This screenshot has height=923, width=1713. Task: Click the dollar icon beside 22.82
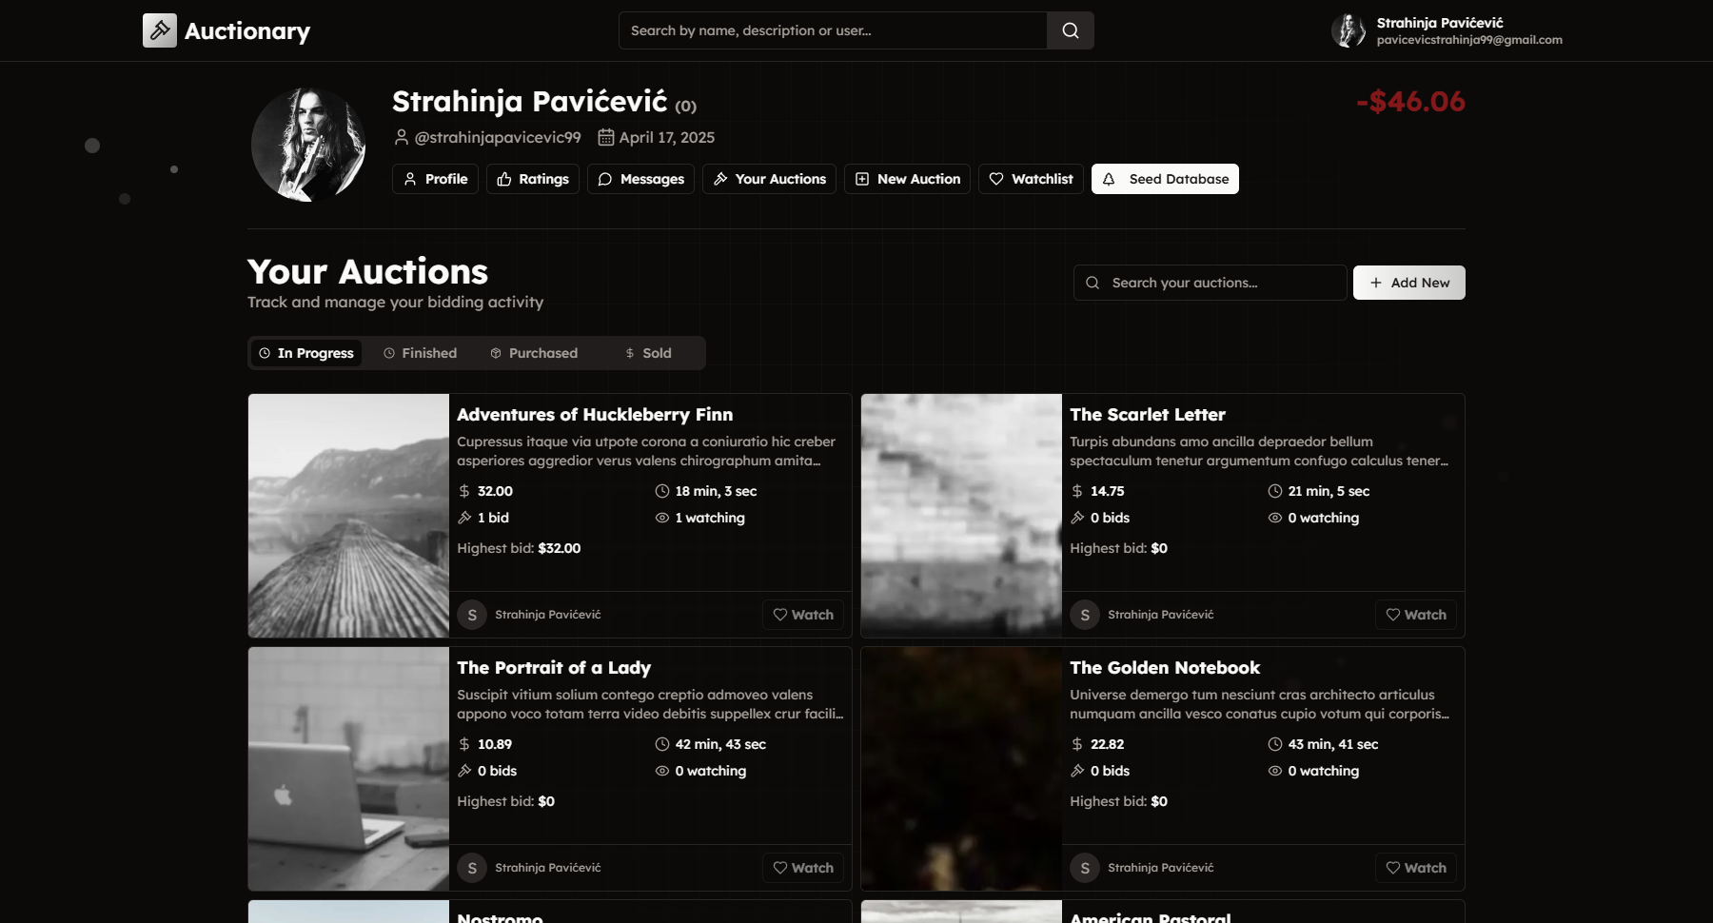pos(1077,744)
